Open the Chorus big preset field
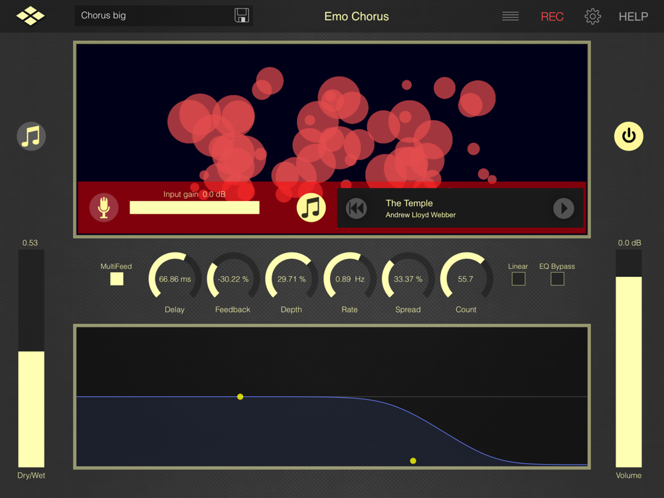Screen dimensions: 664x498 [x=163, y=16]
